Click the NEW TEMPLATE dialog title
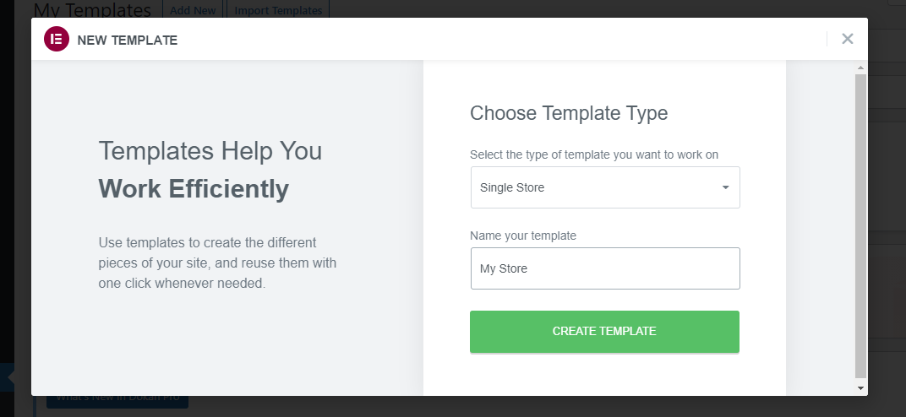Viewport: 906px width, 417px height. [127, 41]
